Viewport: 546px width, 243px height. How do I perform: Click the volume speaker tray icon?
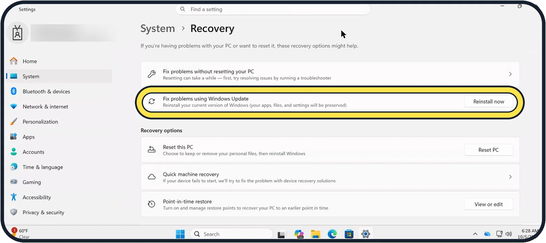508,234
